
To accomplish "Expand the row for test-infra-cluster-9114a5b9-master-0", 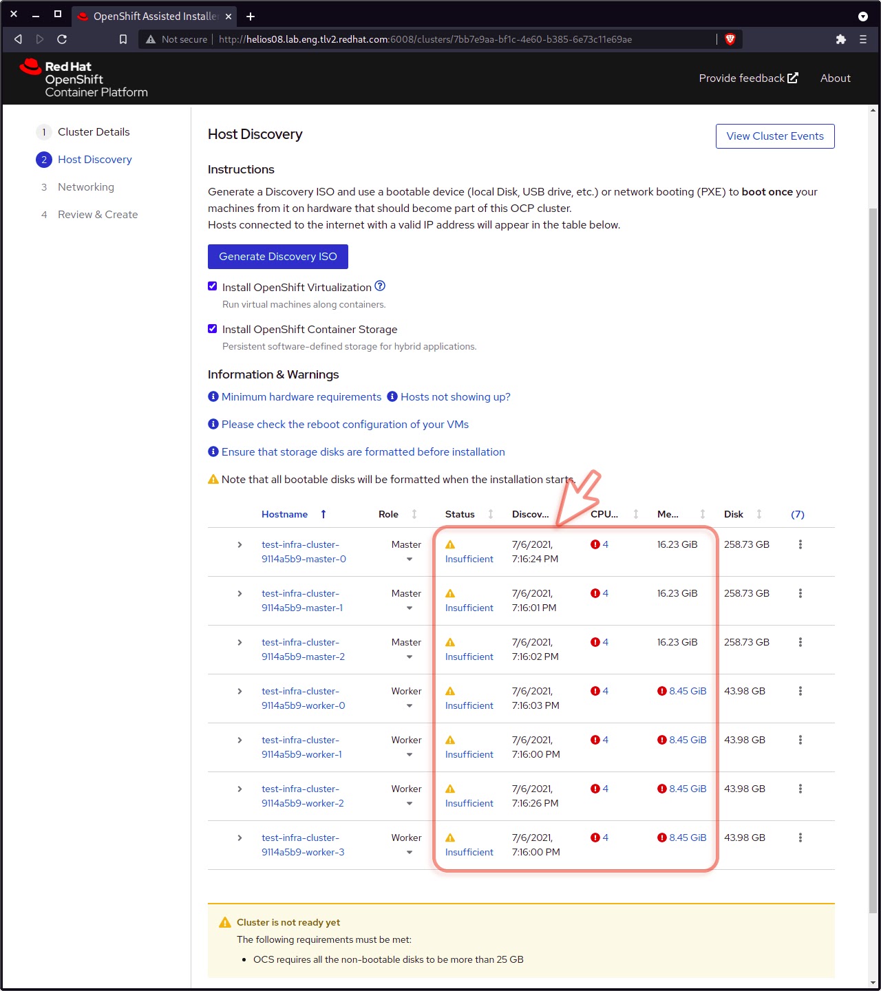I will 240,544.
